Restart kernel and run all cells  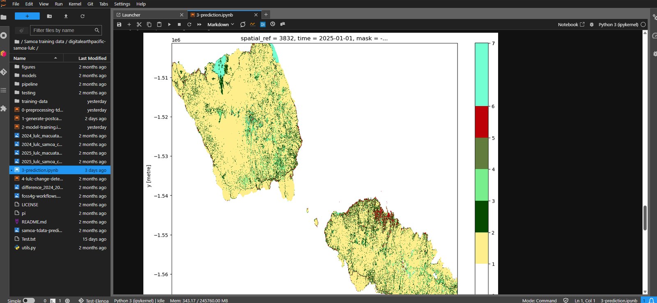(x=199, y=25)
